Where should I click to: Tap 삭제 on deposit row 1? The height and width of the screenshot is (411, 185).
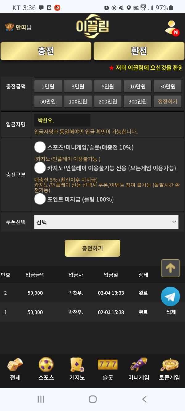[x=171, y=312]
